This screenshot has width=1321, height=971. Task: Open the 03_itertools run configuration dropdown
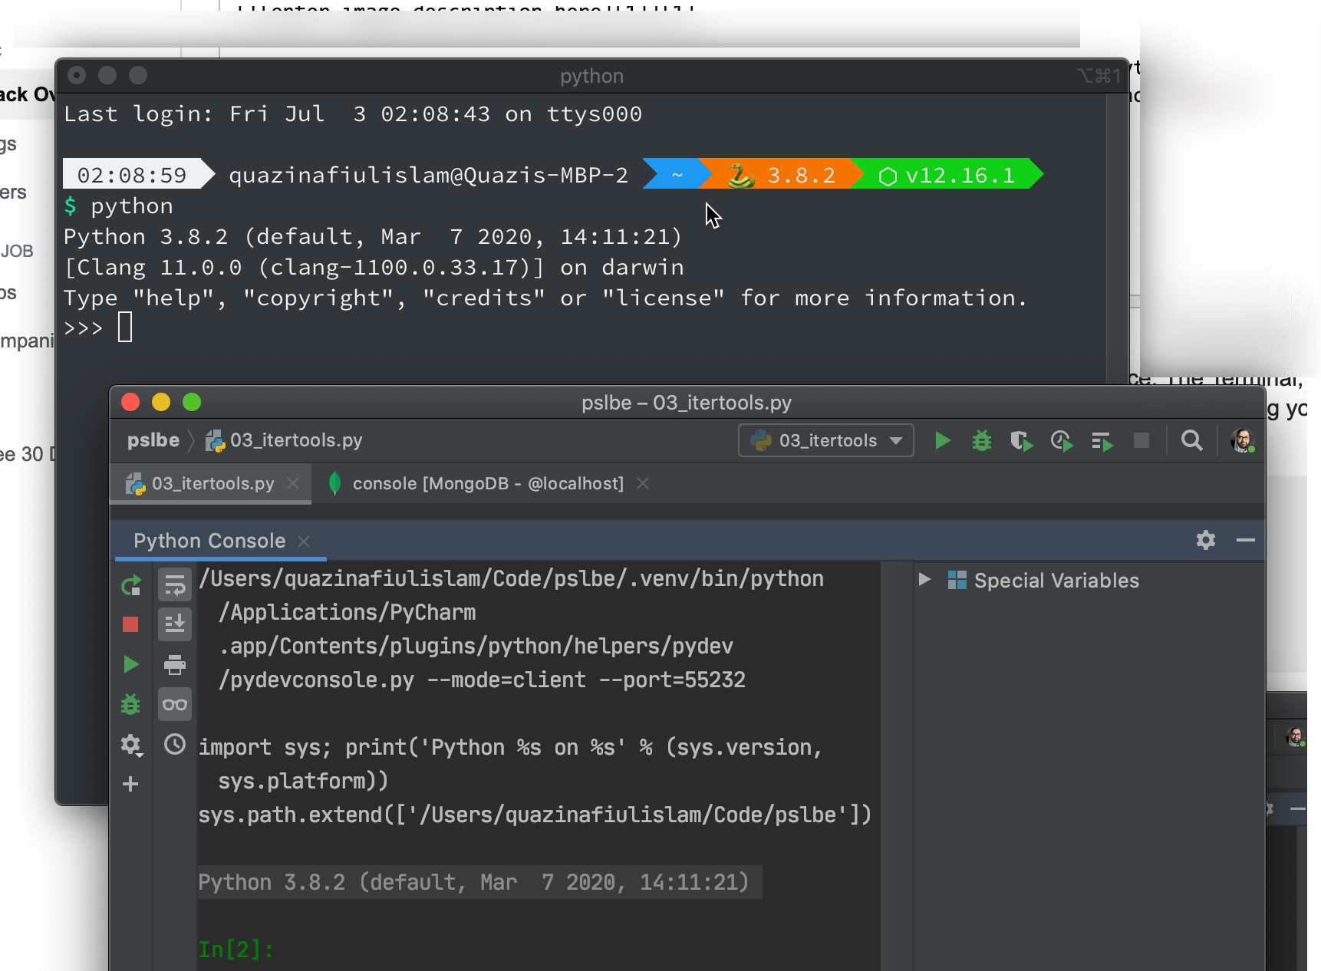tap(826, 440)
